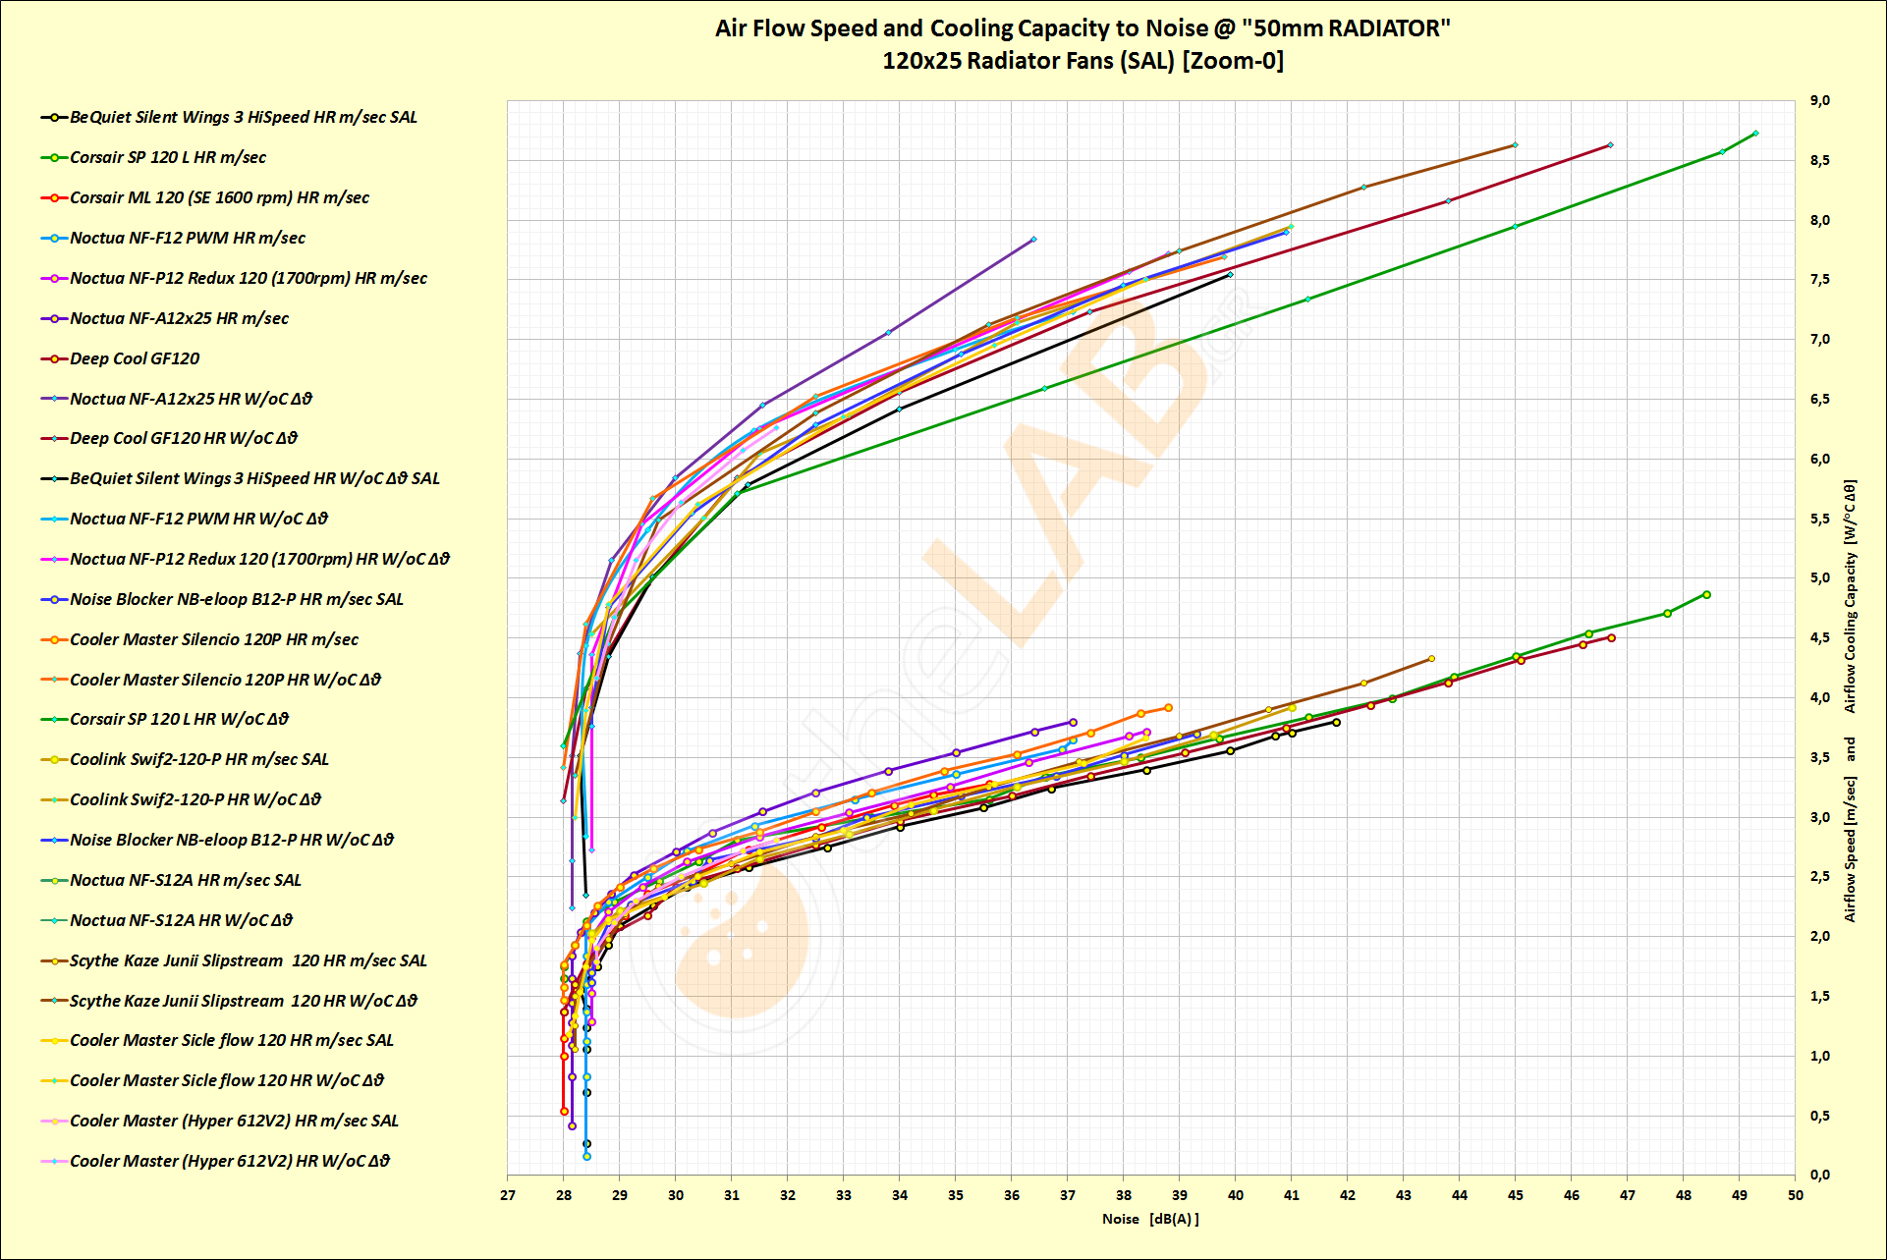
Task: Click the y-axis value 7,5
Action: coord(1820,280)
